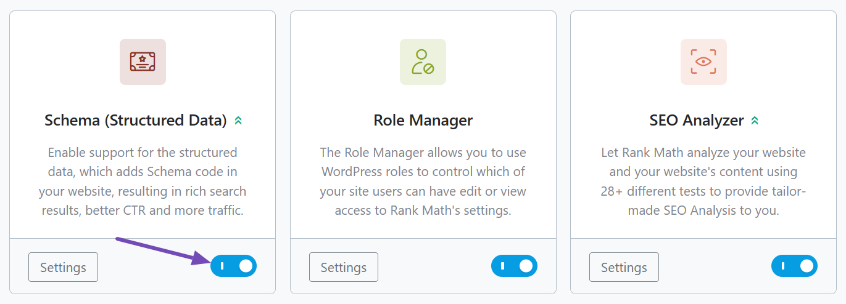Click the green chevrons beside SEO Analyzer
This screenshot has width=846, height=304.
(754, 121)
